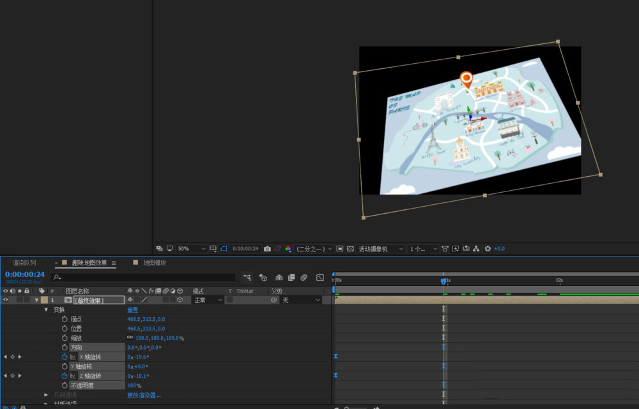The image size is (639, 409).
Task: Switch to the 渲染队列 tab
Action: (24, 263)
